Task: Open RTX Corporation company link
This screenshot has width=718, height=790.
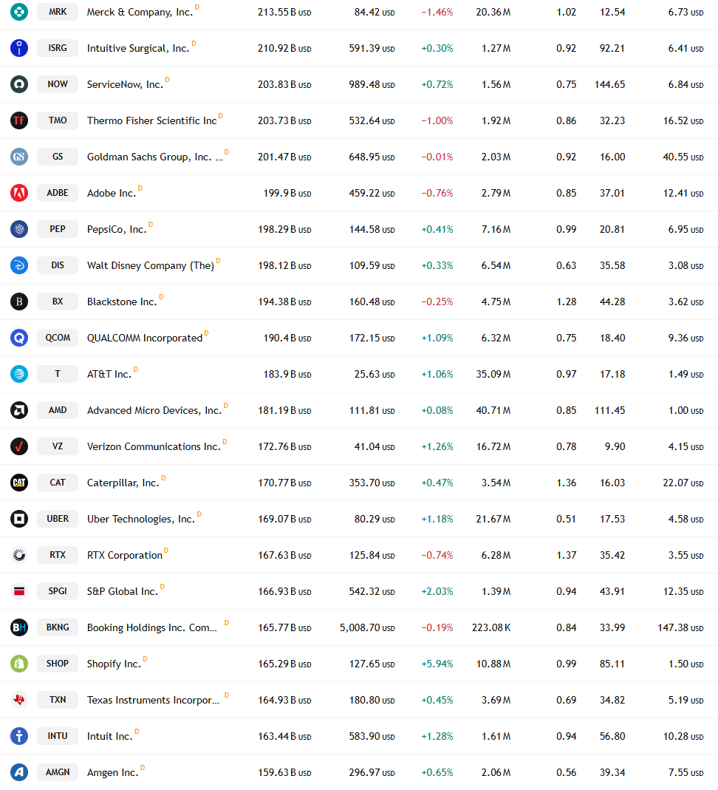Action: (124, 555)
